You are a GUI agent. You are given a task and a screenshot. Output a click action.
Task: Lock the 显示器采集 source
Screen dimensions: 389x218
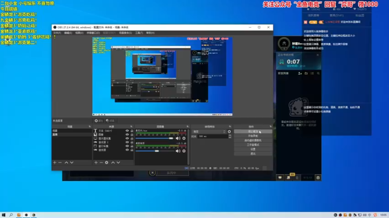tap(132, 139)
